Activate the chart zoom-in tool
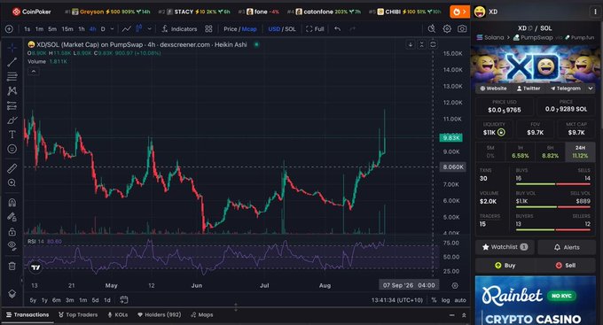Viewport: 603px width, 325px height. (x=12, y=182)
